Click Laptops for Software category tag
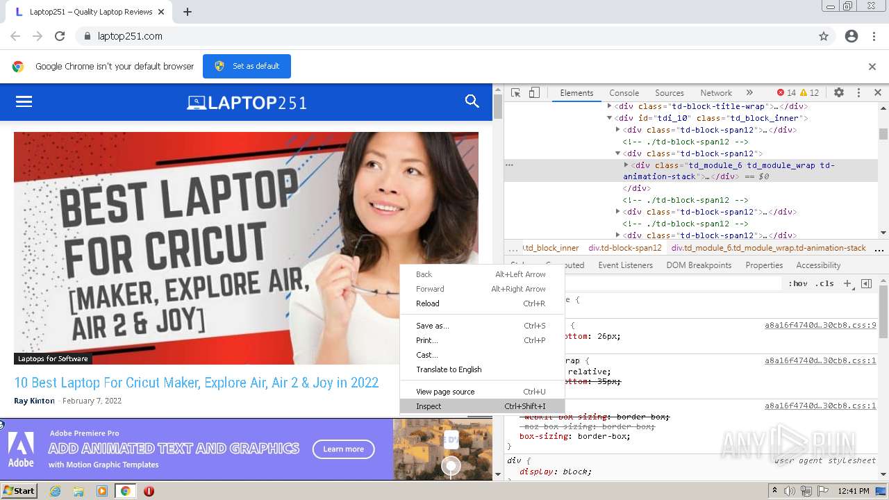The image size is (889, 500). click(x=53, y=359)
